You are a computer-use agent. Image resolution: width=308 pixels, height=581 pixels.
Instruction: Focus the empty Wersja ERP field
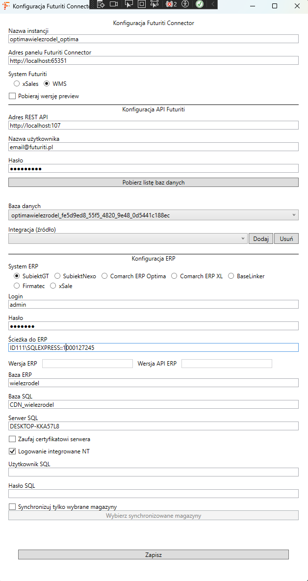87,364
